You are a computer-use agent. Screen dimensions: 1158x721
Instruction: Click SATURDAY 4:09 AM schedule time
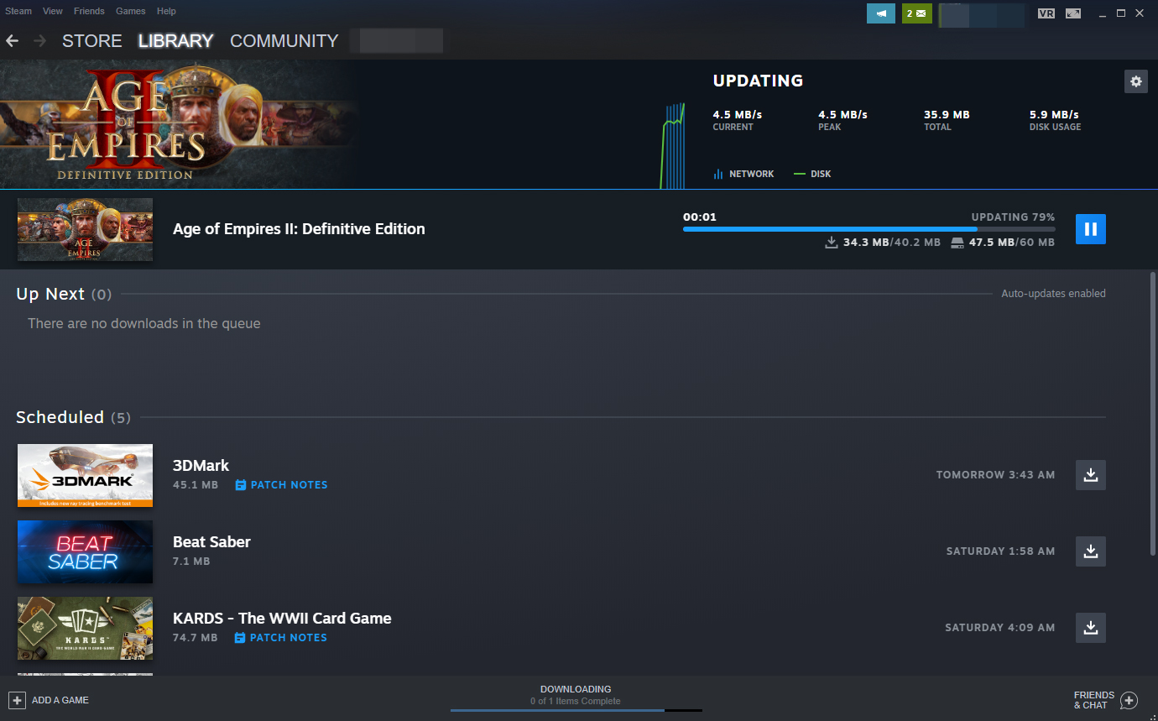[1000, 628]
